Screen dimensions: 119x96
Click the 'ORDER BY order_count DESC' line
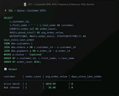point(22,62)
